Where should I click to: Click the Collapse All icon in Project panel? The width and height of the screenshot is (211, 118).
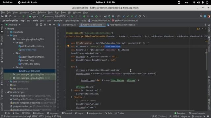(45, 25)
